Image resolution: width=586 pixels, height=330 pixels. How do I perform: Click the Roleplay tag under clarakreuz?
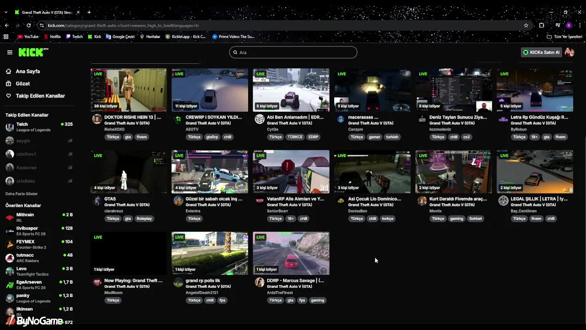click(144, 219)
